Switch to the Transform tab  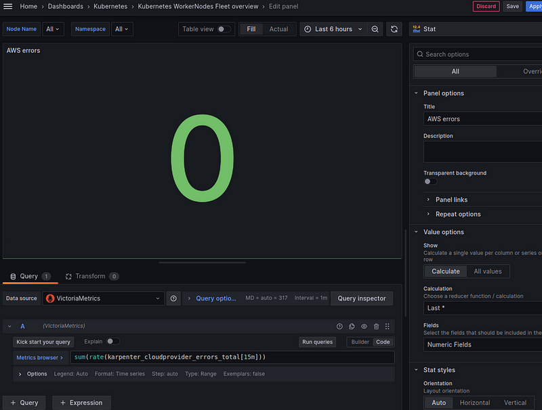90,276
